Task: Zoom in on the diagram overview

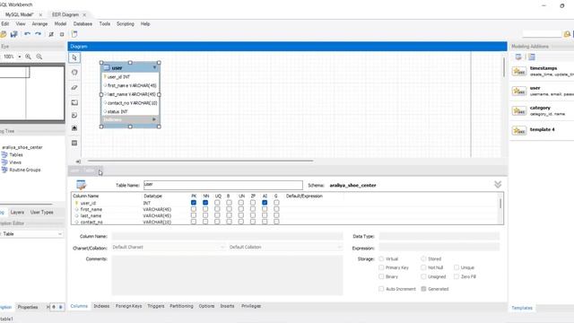Action: (28, 57)
